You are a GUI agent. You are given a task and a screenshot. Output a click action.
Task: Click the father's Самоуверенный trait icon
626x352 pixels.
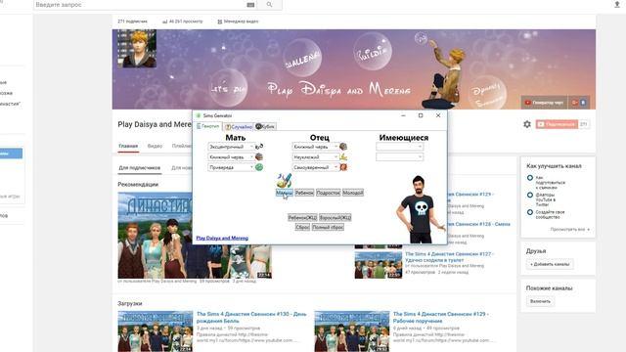[x=343, y=167]
